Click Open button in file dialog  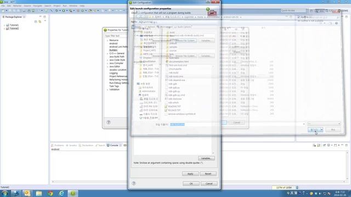pos(314,130)
